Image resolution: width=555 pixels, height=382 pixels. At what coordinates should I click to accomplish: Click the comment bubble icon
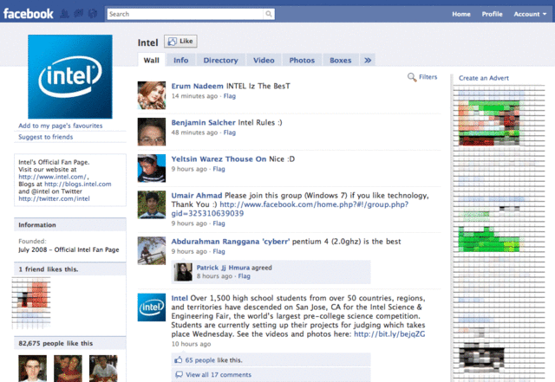point(180,374)
